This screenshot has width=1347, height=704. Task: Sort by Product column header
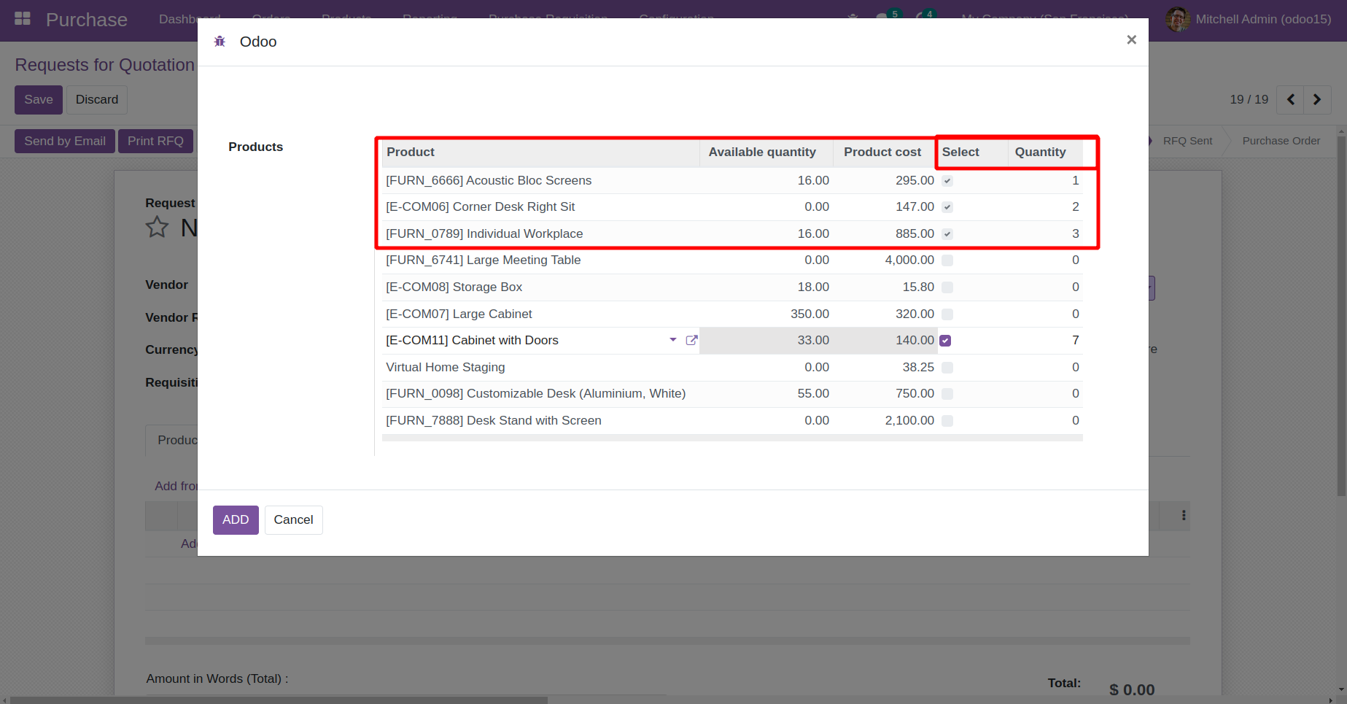[x=540, y=152]
